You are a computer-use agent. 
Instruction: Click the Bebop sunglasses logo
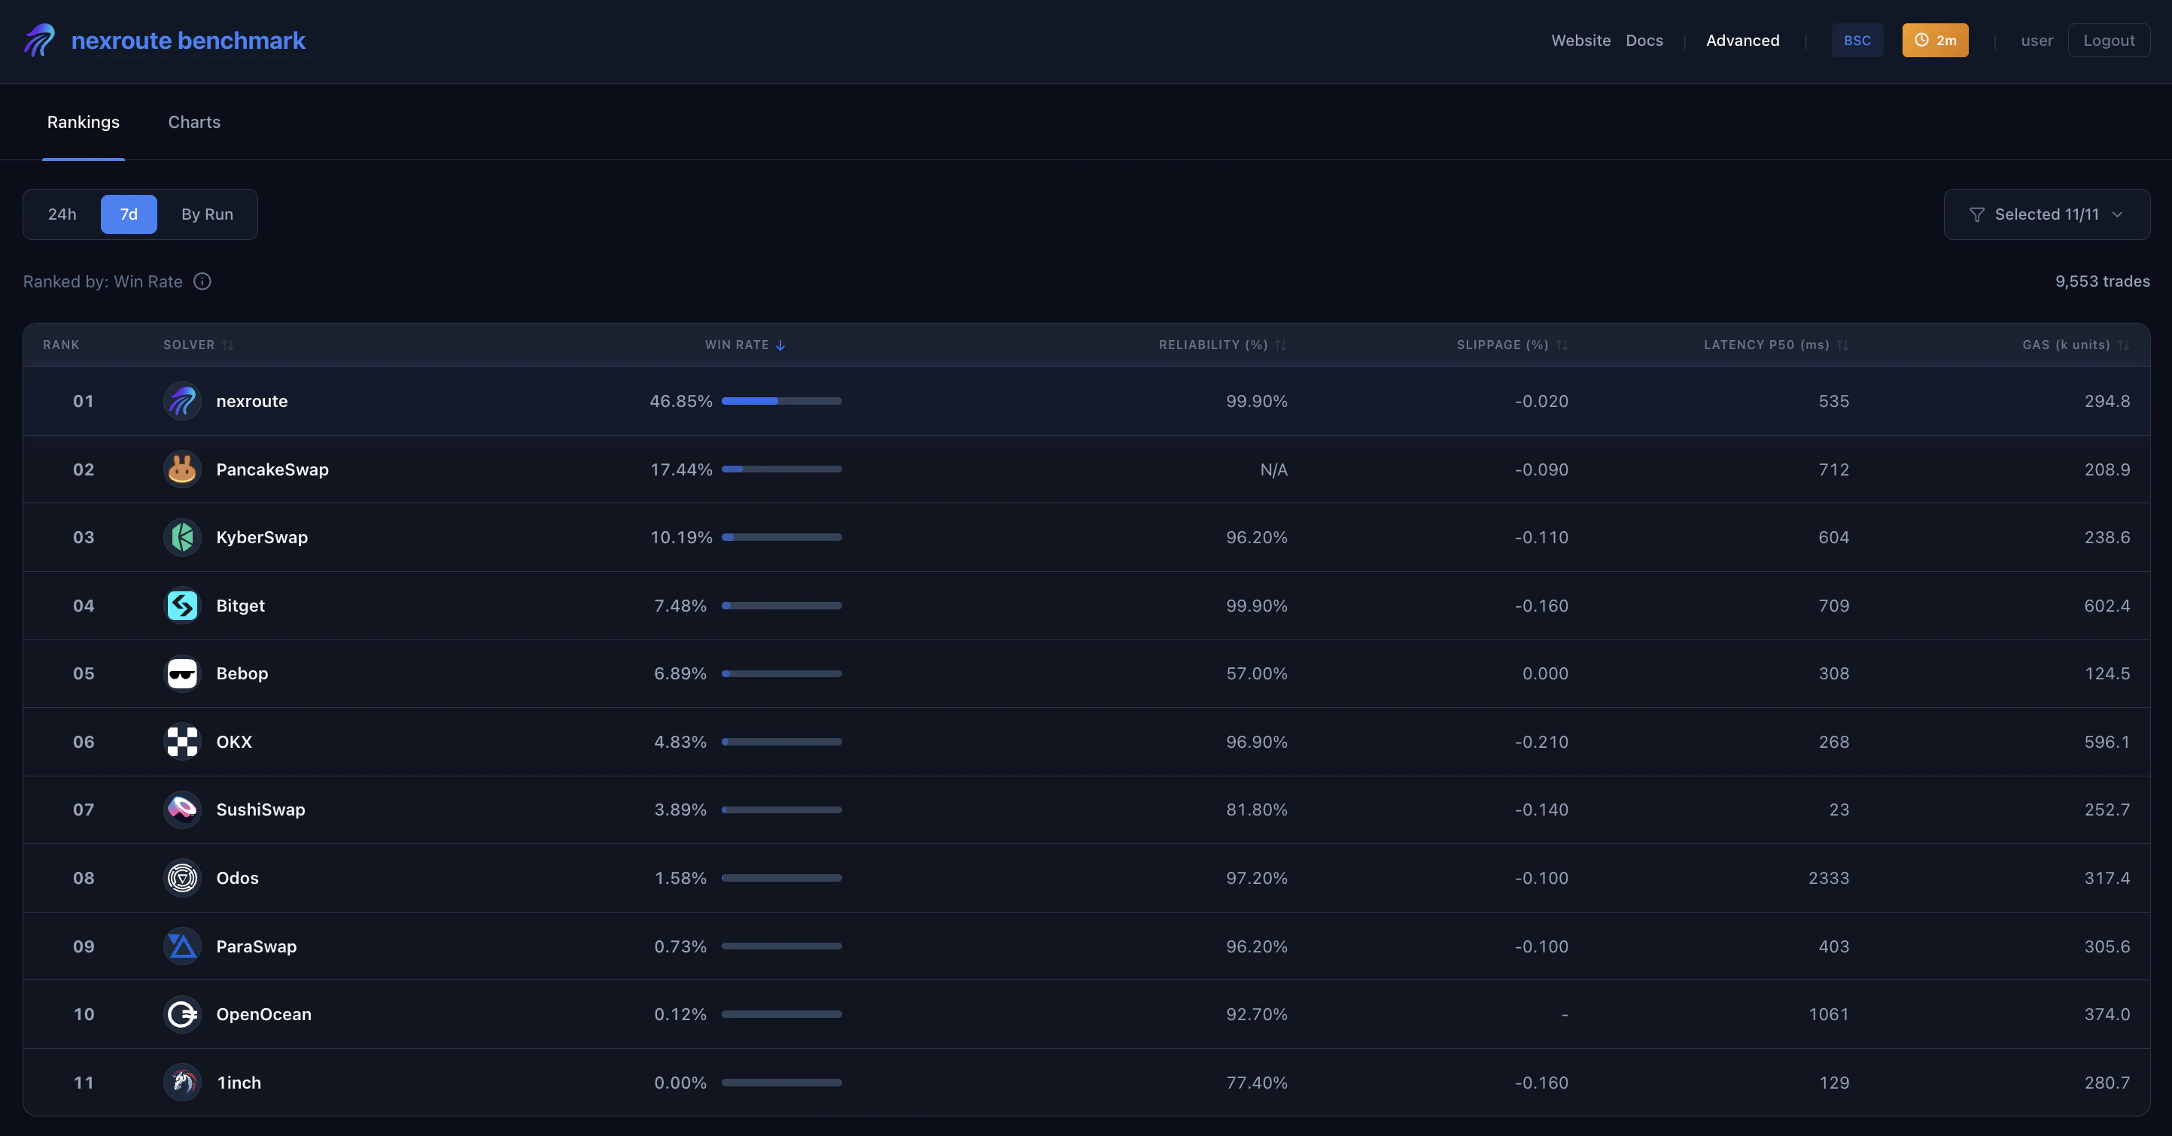pos(182,673)
